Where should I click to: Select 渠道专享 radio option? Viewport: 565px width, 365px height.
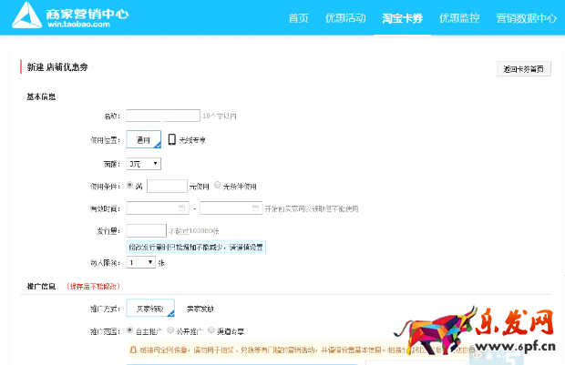tap(211, 330)
